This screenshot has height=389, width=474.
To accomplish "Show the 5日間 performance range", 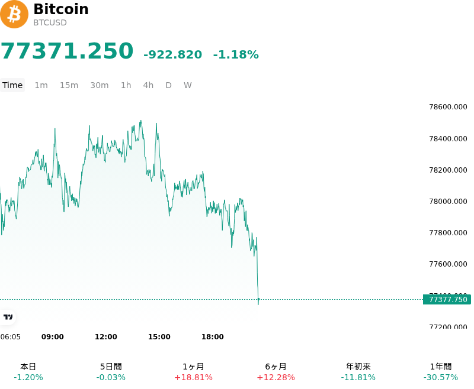I will pyautogui.click(x=111, y=372).
